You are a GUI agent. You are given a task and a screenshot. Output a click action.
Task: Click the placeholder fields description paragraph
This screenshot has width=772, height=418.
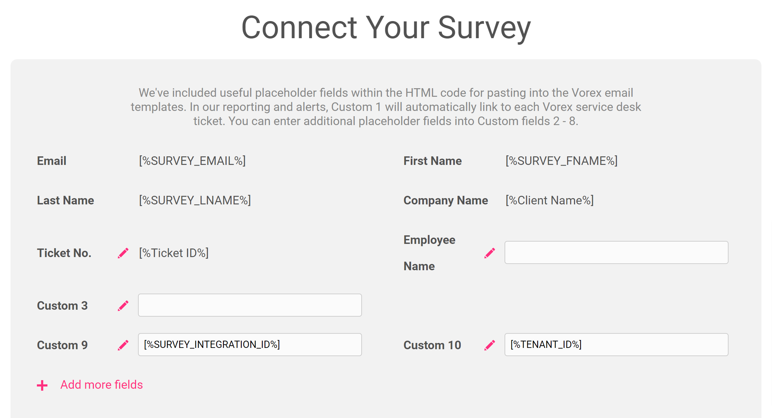pos(386,107)
